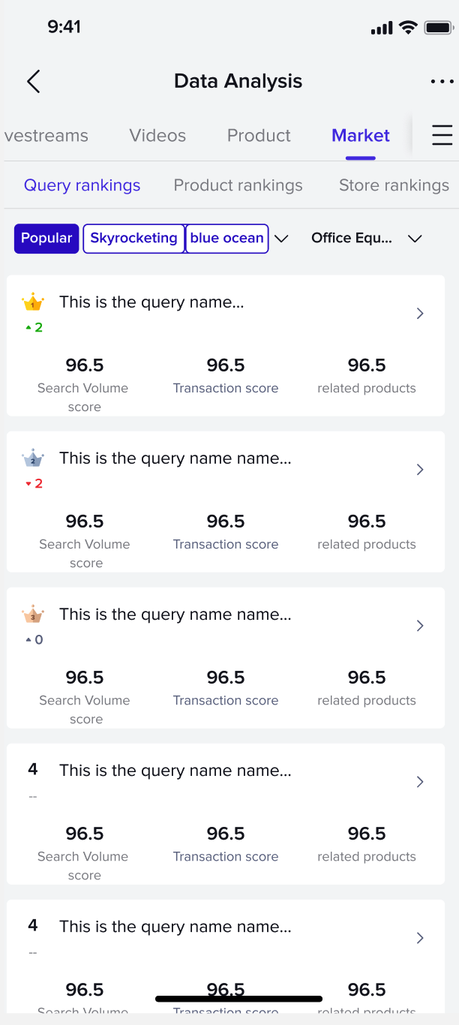The width and height of the screenshot is (459, 1025).
Task: Open the Office Equ... category dropdown
Action: click(367, 239)
